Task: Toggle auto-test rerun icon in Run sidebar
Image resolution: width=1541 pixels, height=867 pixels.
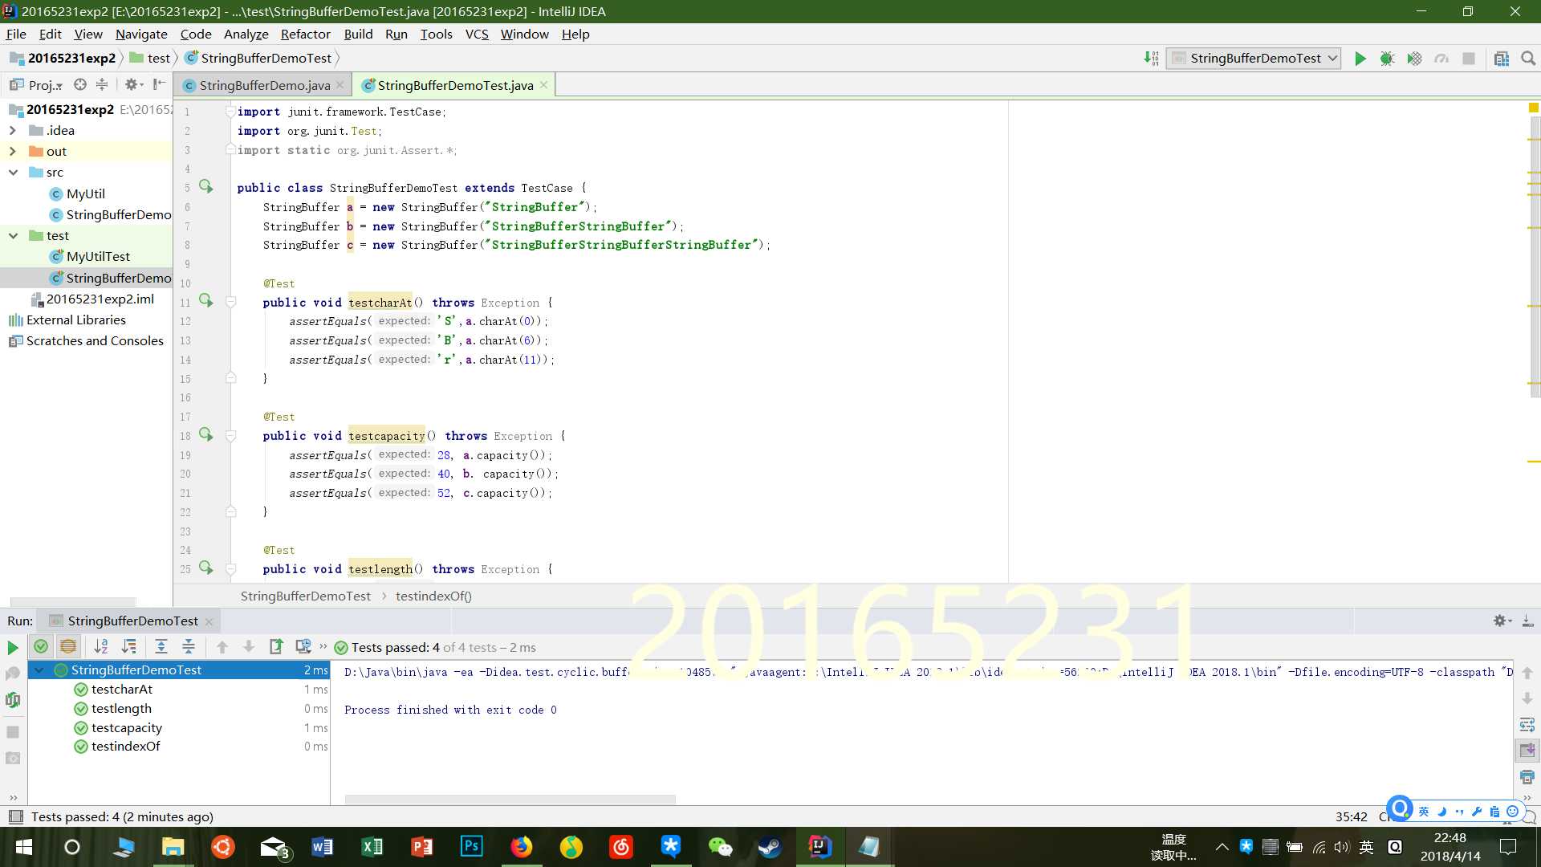Action: tap(13, 700)
